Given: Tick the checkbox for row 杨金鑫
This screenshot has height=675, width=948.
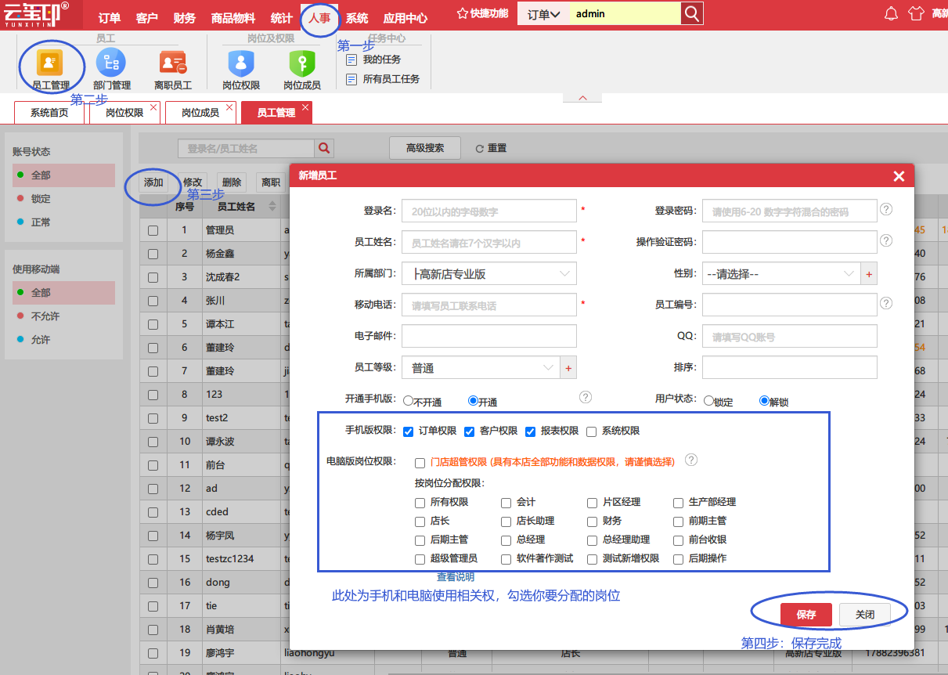Looking at the screenshot, I should point(153,254).
